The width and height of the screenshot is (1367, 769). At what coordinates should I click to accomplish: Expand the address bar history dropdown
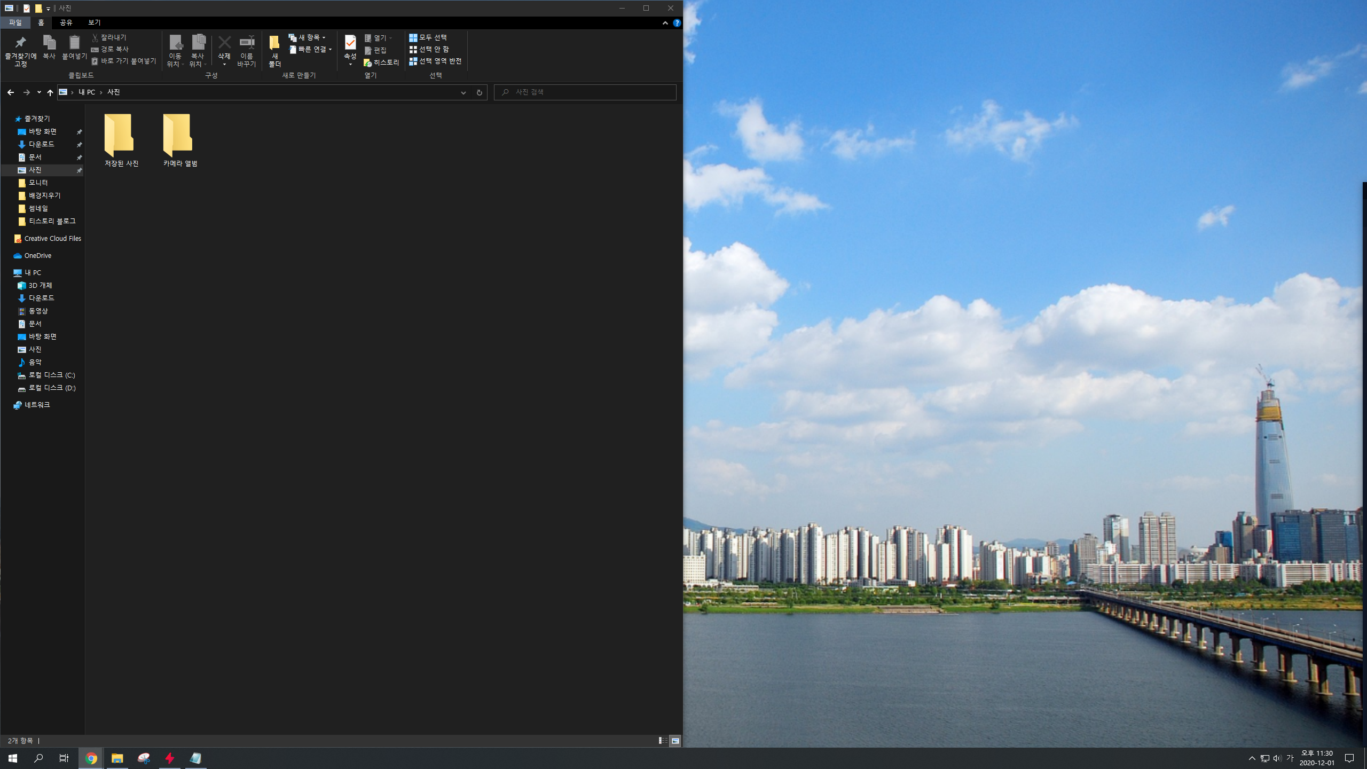pyautogui.click(x=463, y=92)
